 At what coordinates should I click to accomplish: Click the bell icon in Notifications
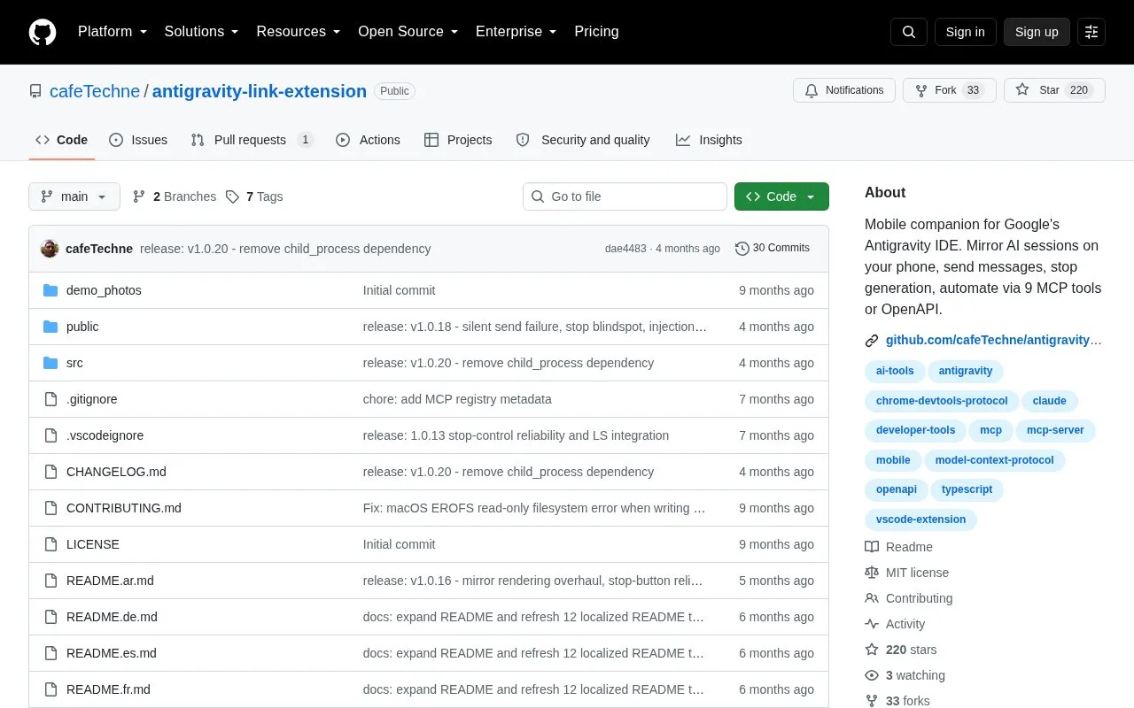click(x=812, y=90)
